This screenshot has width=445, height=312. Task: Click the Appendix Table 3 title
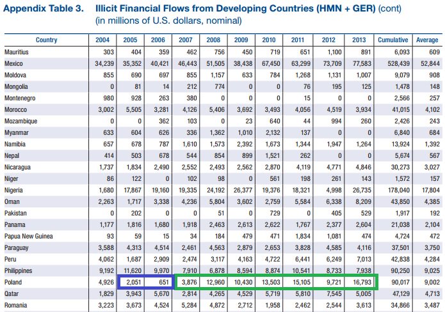(44, 8)
